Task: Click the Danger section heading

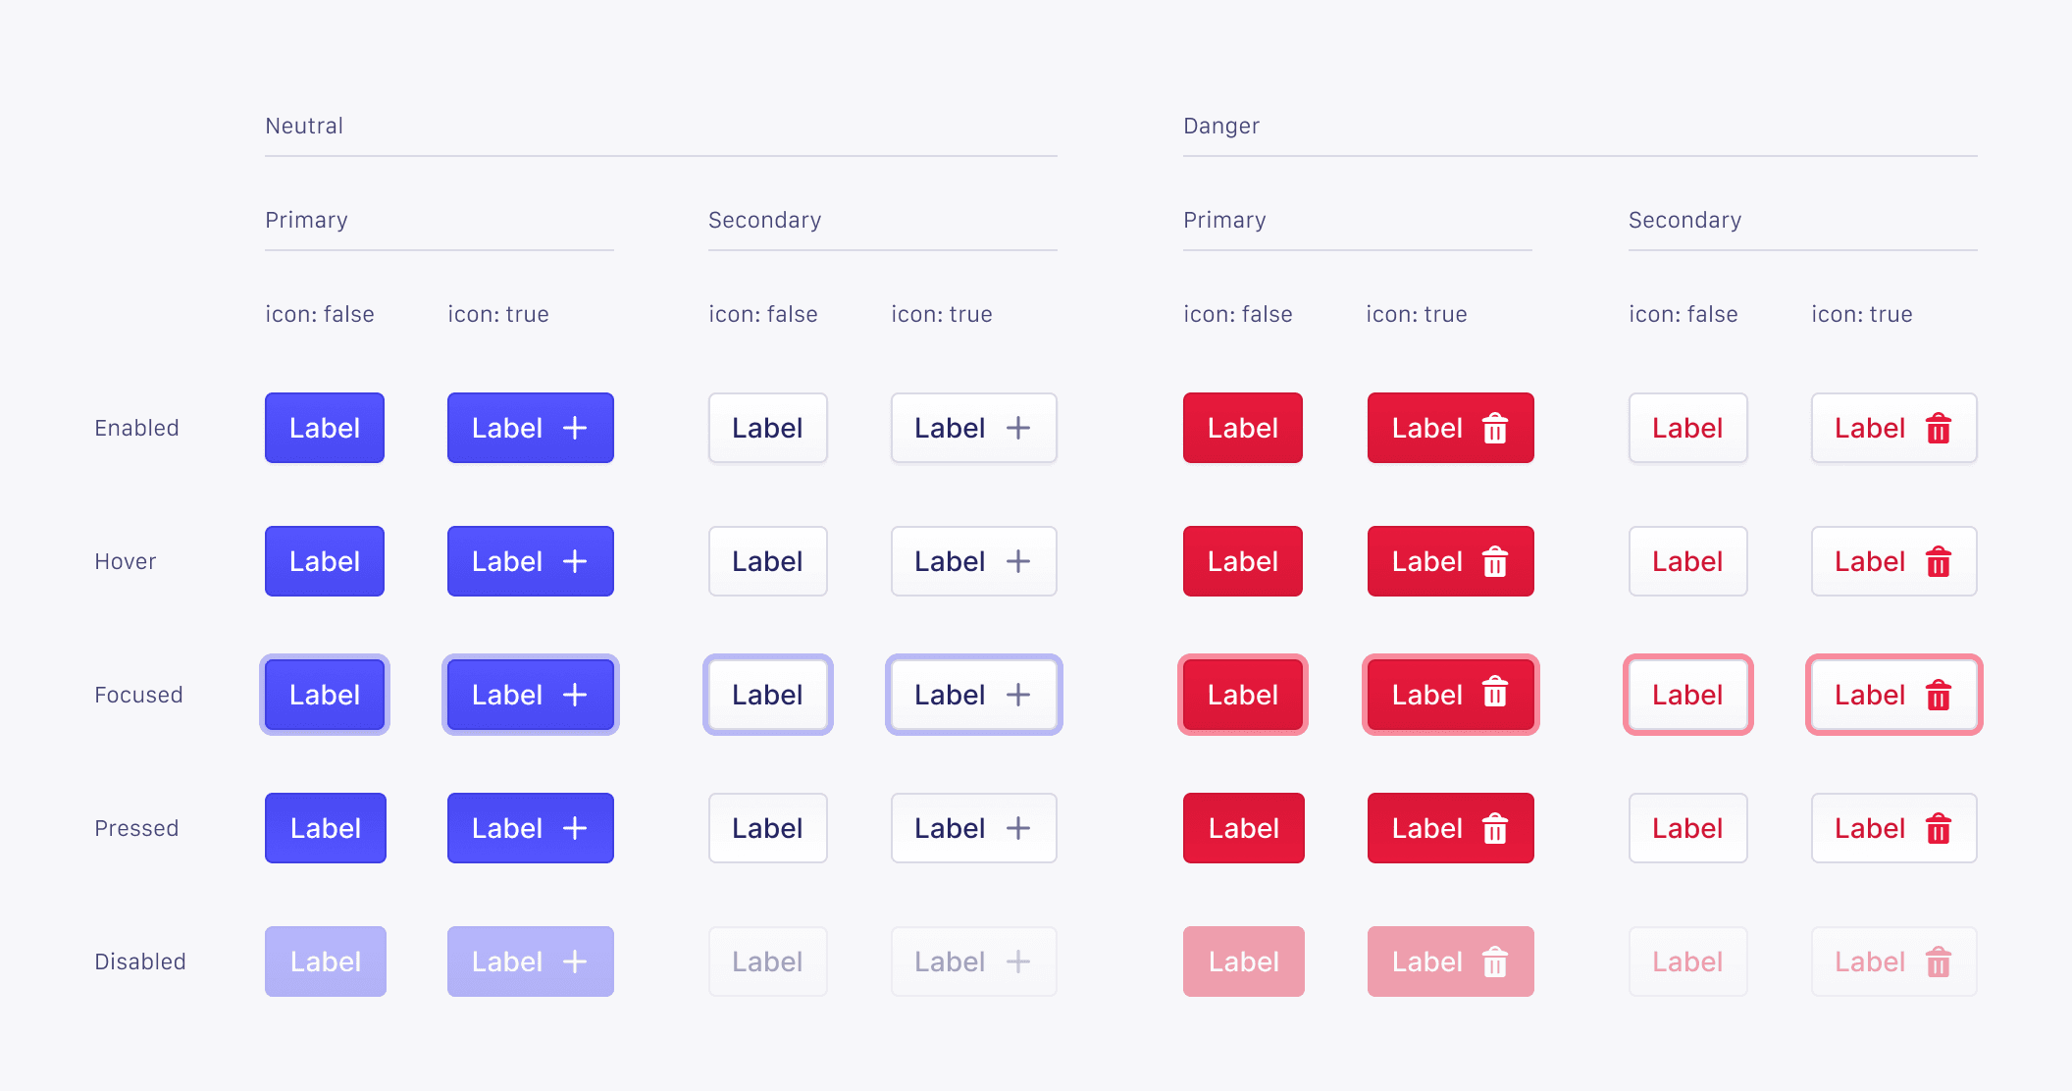Action: [x=1220, y=126]
